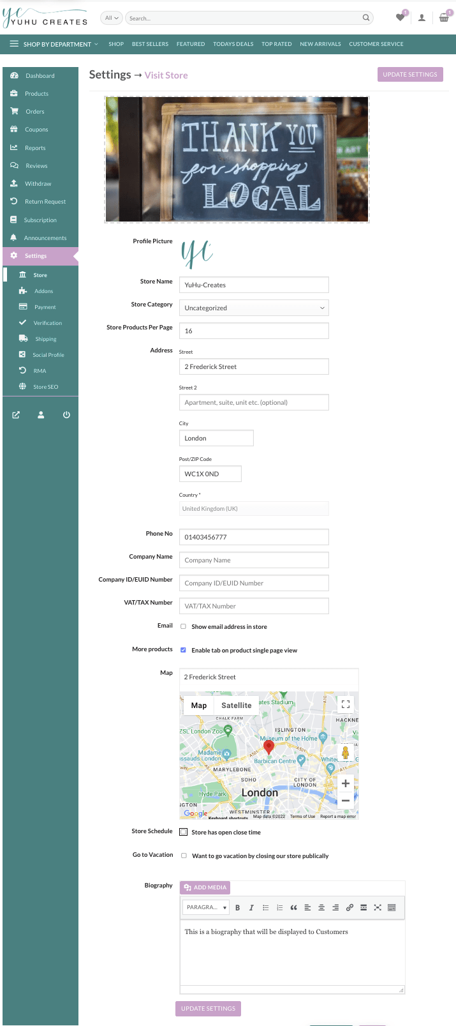Open the shopping basket icon

click(x=444, y=18)
